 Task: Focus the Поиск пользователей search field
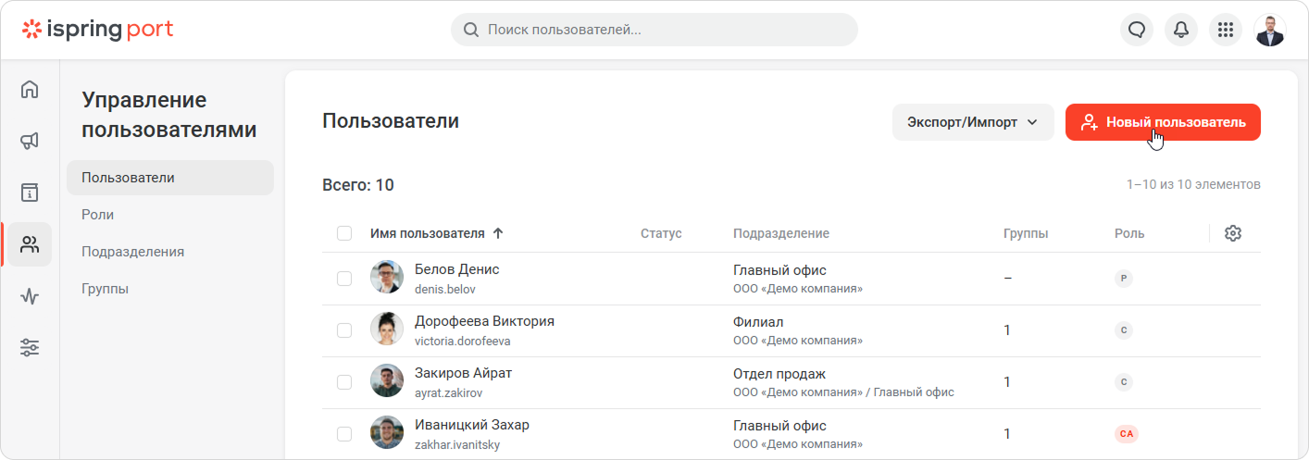pos(654,30)
